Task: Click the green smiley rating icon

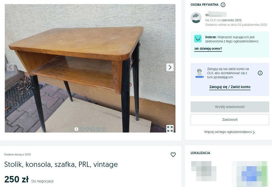Action: [x=198, y=39]
